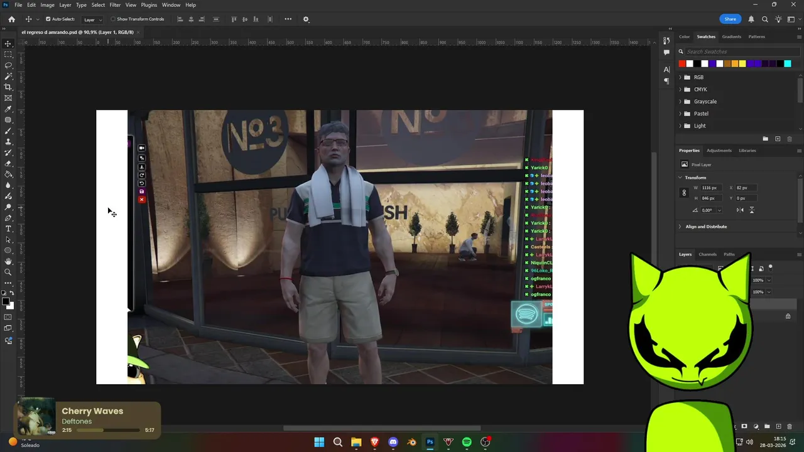
Task: Open the Auto-Select Layer dropdown
Action: (92, 19)
